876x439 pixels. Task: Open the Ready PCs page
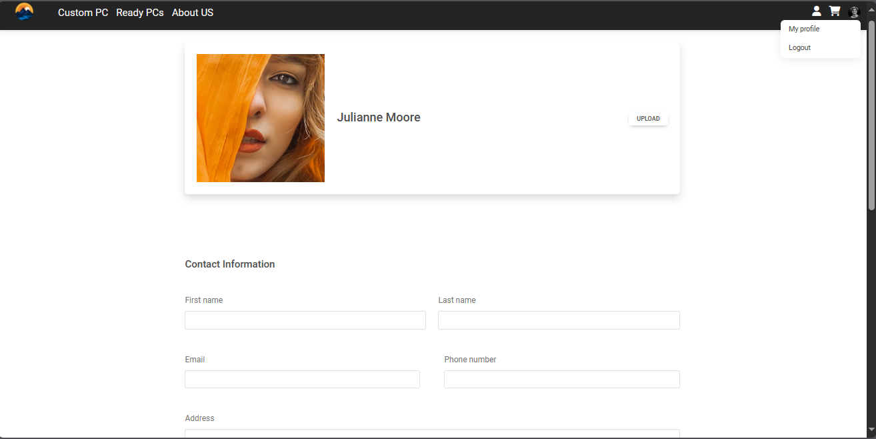click(140, 13)
